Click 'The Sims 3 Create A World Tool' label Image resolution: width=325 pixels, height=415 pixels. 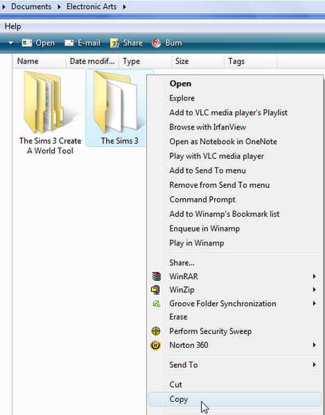(50, 145)
